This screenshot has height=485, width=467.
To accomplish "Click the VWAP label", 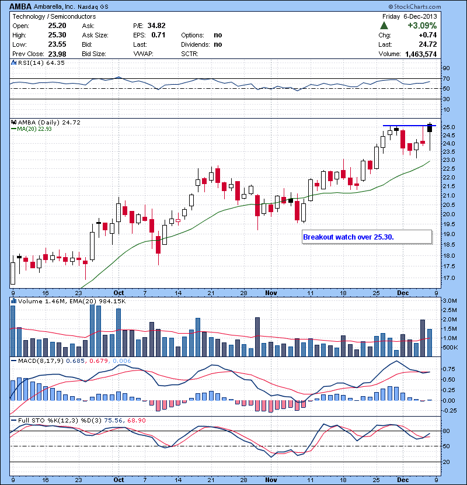I will 143,54.
